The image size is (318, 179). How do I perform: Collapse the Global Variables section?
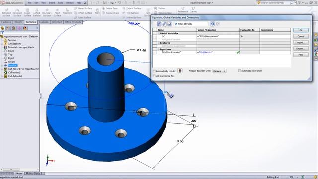[x=159, y=33]
